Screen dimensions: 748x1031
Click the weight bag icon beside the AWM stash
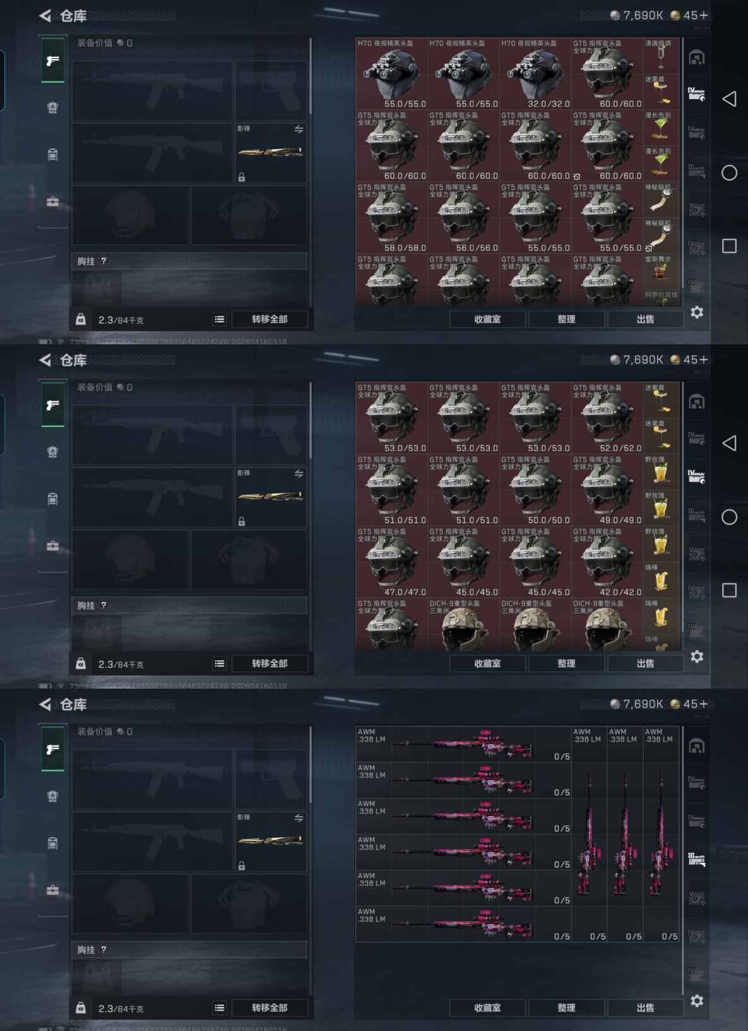coord(81,1008)
